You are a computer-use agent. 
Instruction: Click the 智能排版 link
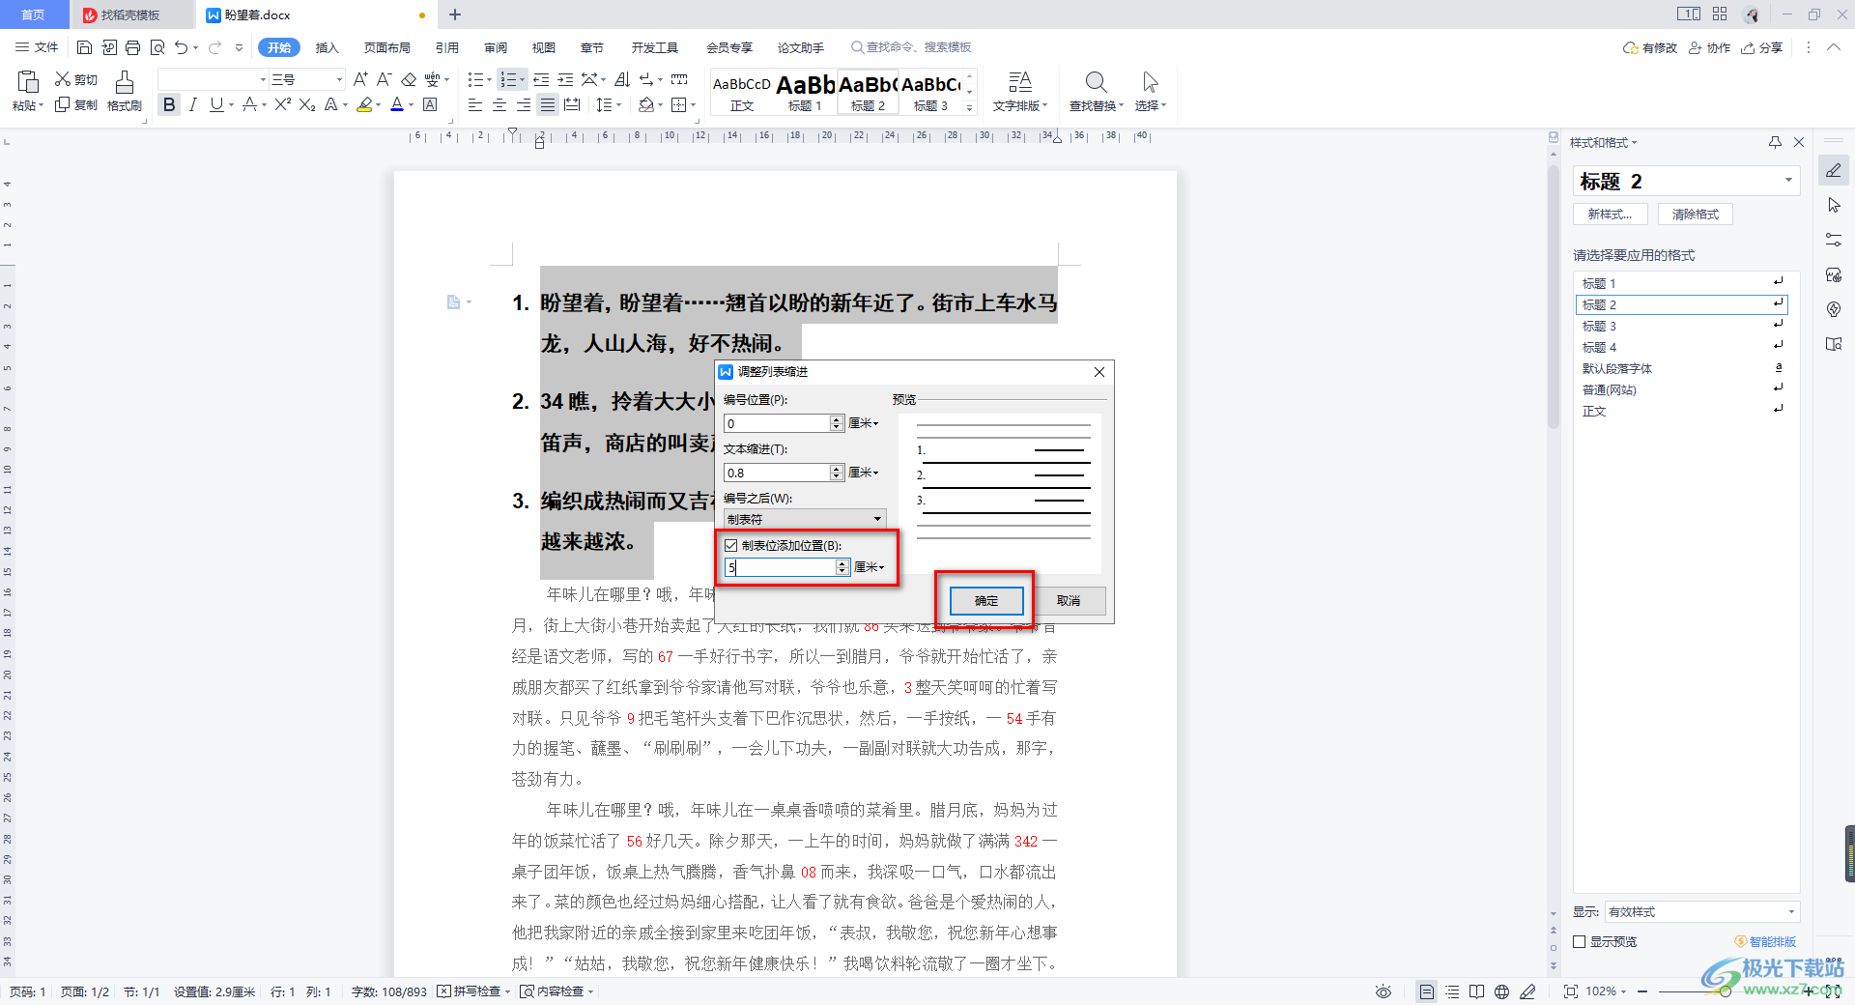[1766, 941]
